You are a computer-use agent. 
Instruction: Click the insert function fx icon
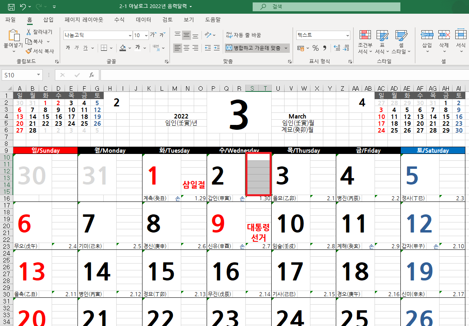pos(92,75)
